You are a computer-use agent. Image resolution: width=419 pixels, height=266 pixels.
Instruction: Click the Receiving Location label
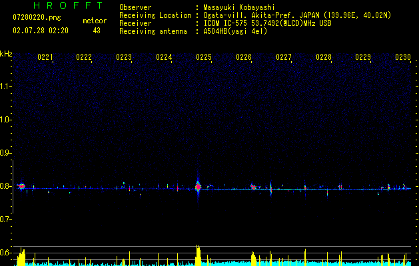(x=155, y=15)
